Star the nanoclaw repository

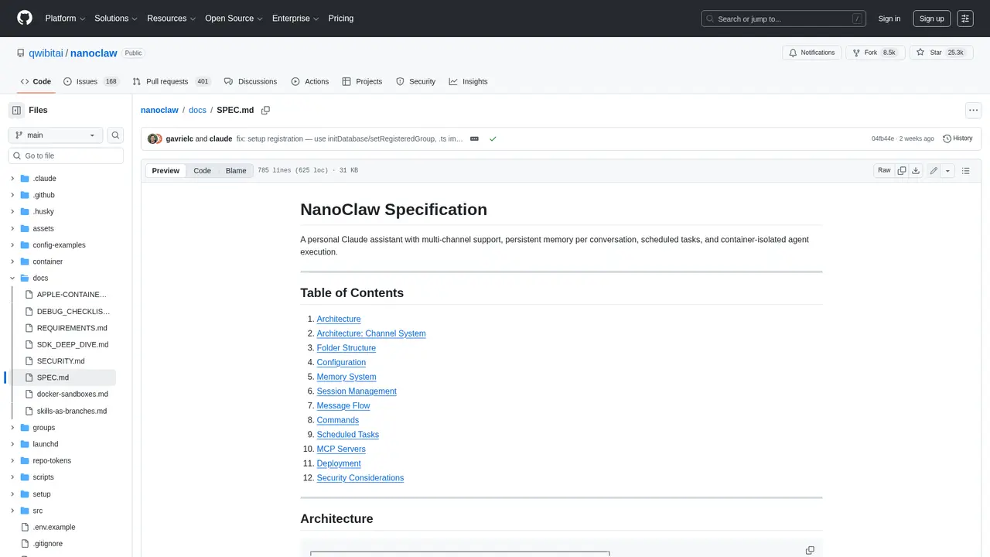(940, 53)
